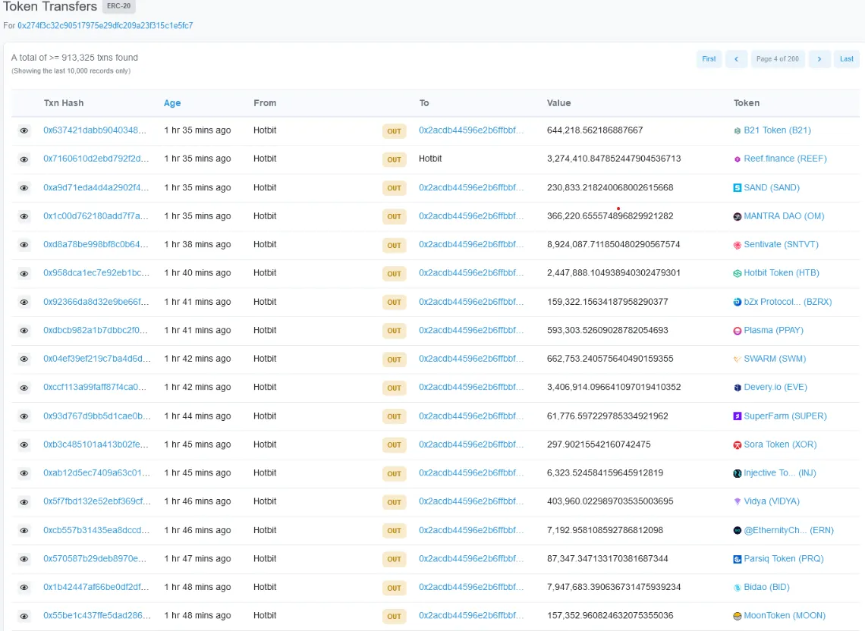Preview transaction 0x04ef39ef219c7ba4d6d via eye icon
Image resolution: width=865 pixels, height=631 pixels.
(24, 359)
